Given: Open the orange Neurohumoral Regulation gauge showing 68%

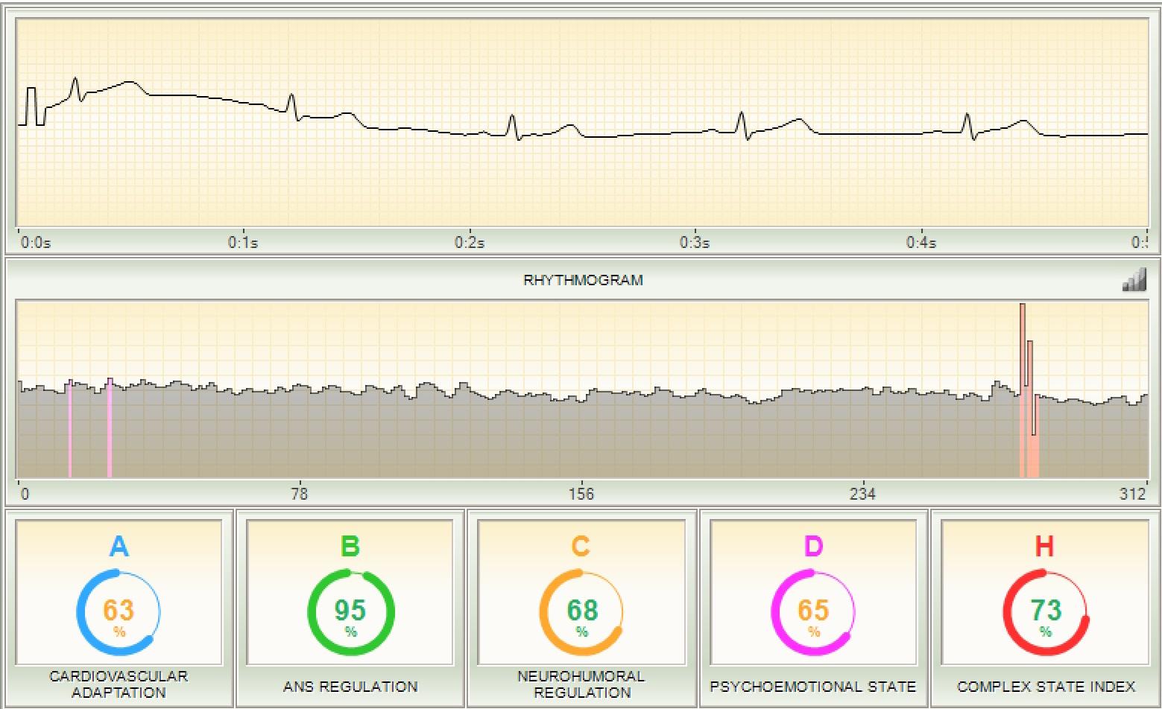Looking at the screenshot, I should coord(581,612).
